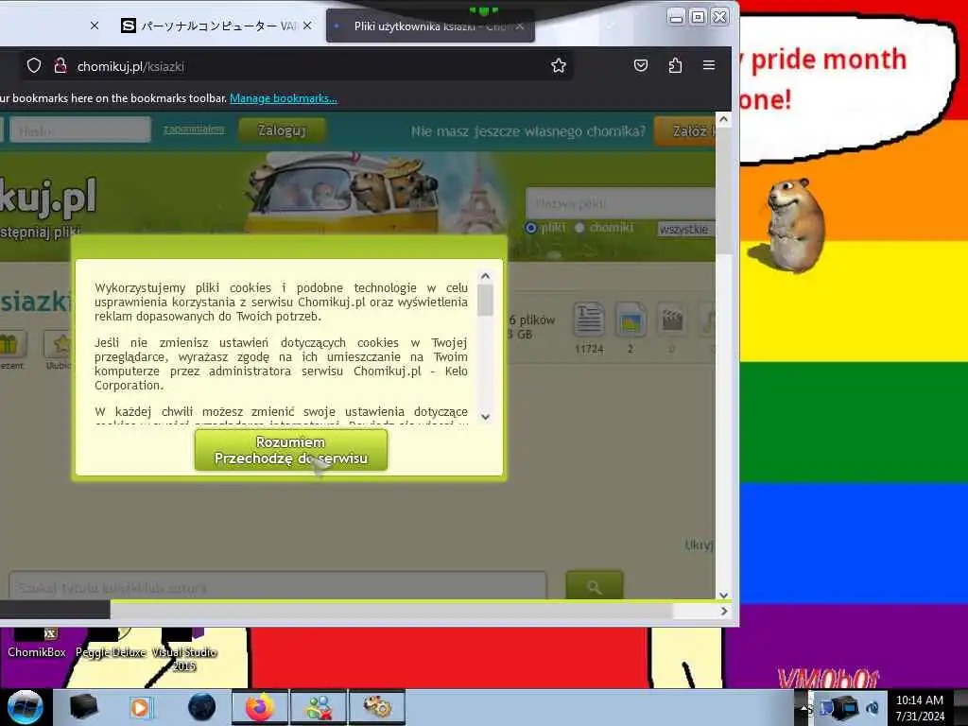This screenshot has width=968, height=726.
Task: Open the gears taskbar application icon
Action: [377, 707]
